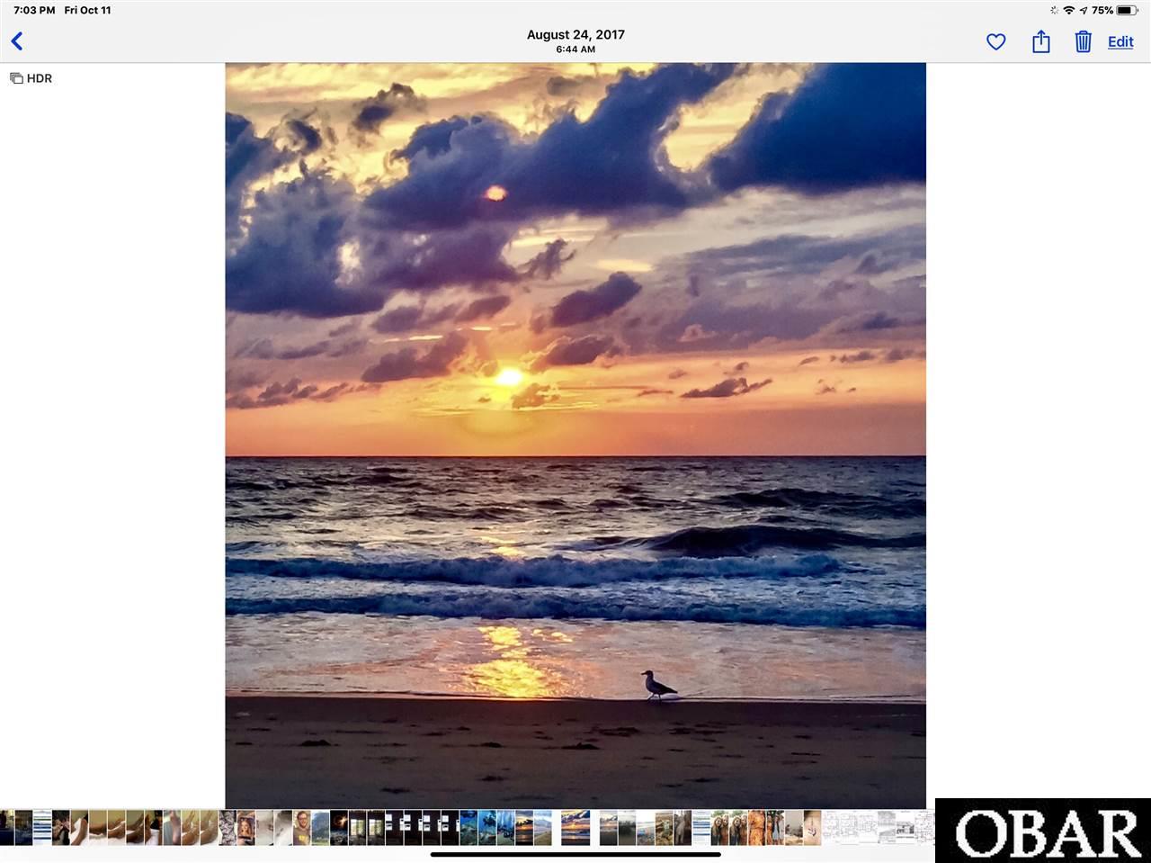Open the mountain landscape thumbnail
This screenshot has width=1151, height=863.
tap(321, 828)
